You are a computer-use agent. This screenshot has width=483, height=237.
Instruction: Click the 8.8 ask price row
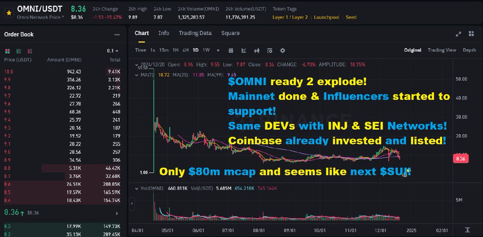(62, 168)
